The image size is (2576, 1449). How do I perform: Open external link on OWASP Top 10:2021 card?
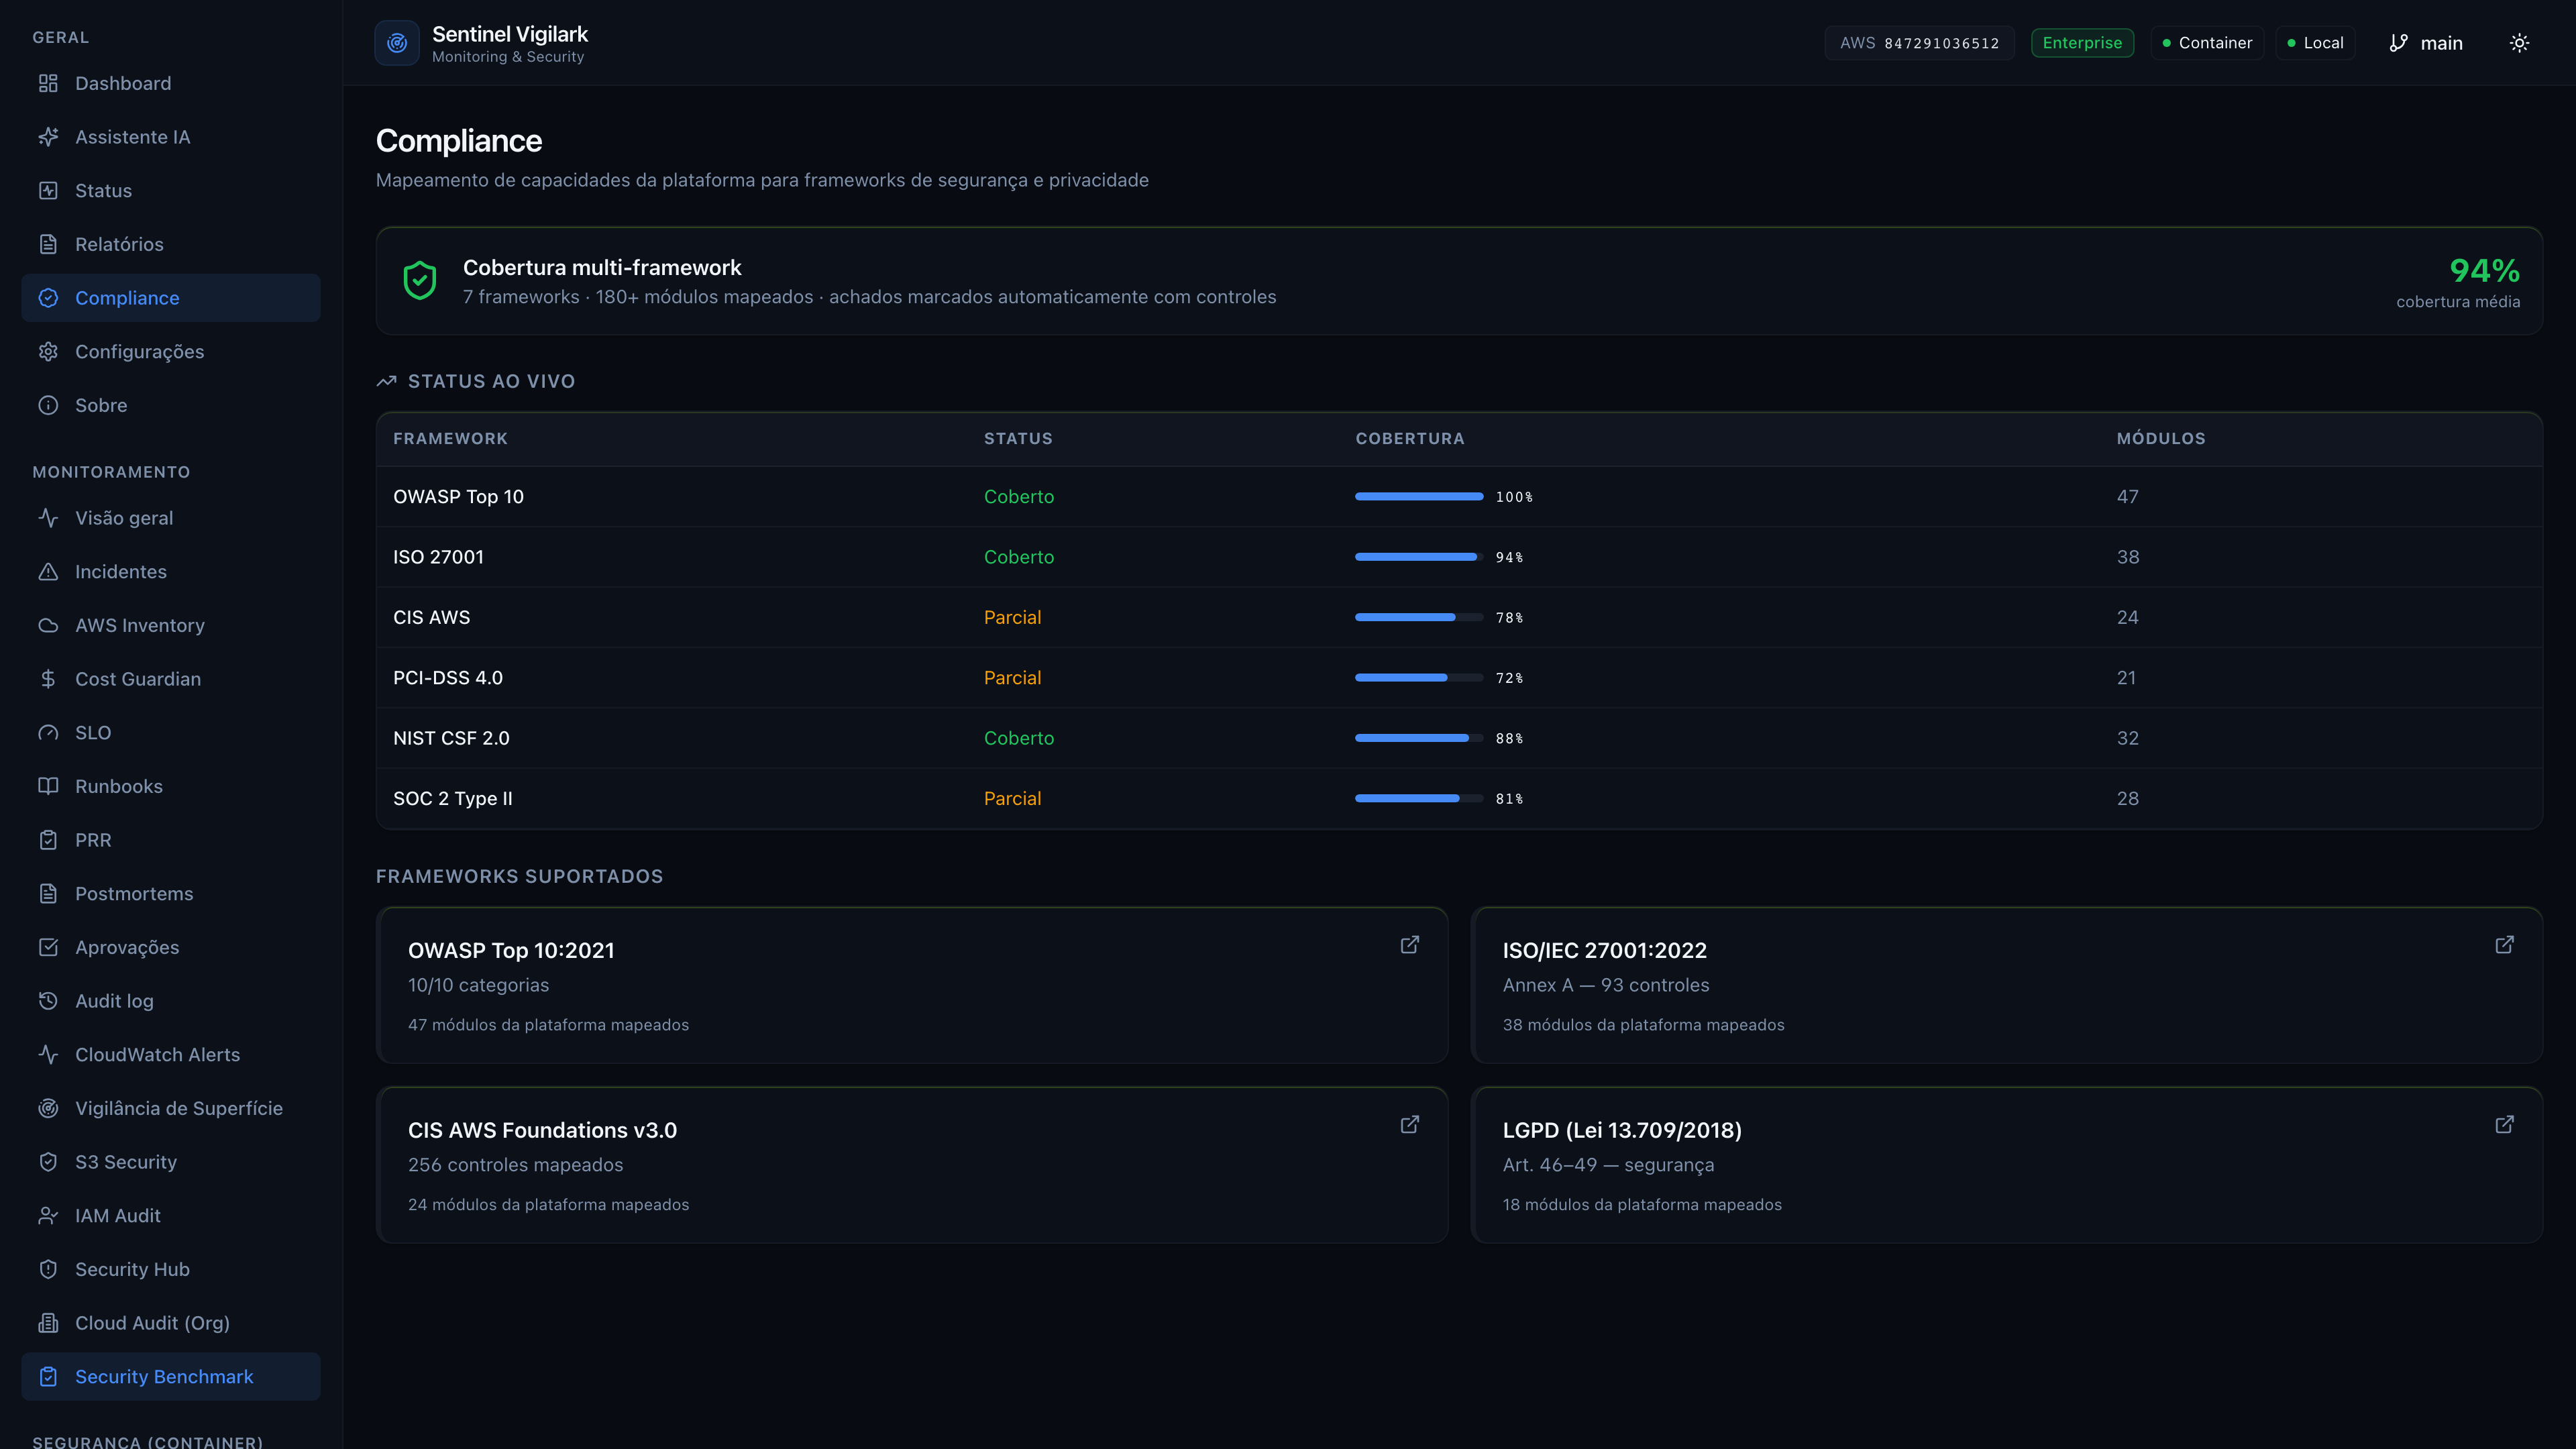tap(1409, 945)
